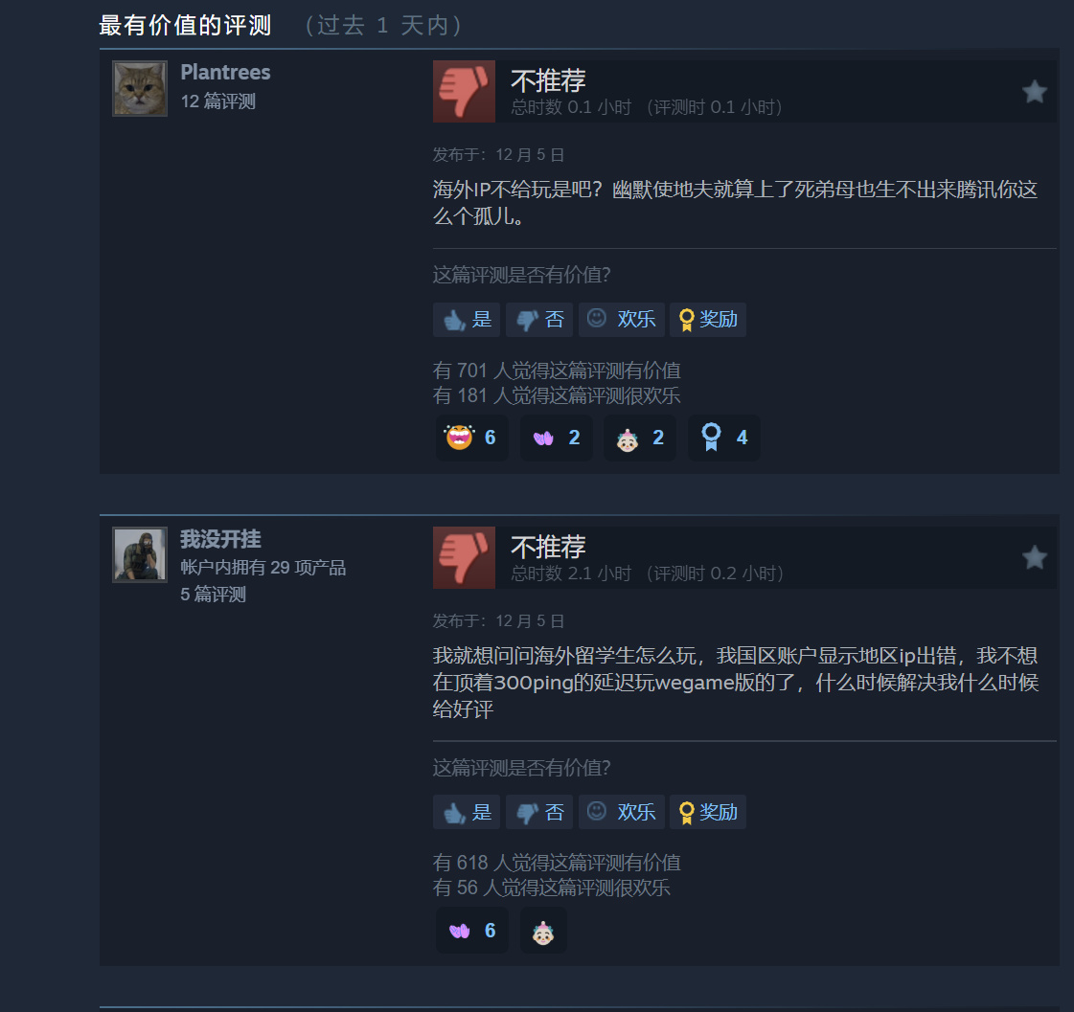The image size is (1074, 1012).
Task: Vote 是 on Plantrees' review
Action: coord(467,320)
